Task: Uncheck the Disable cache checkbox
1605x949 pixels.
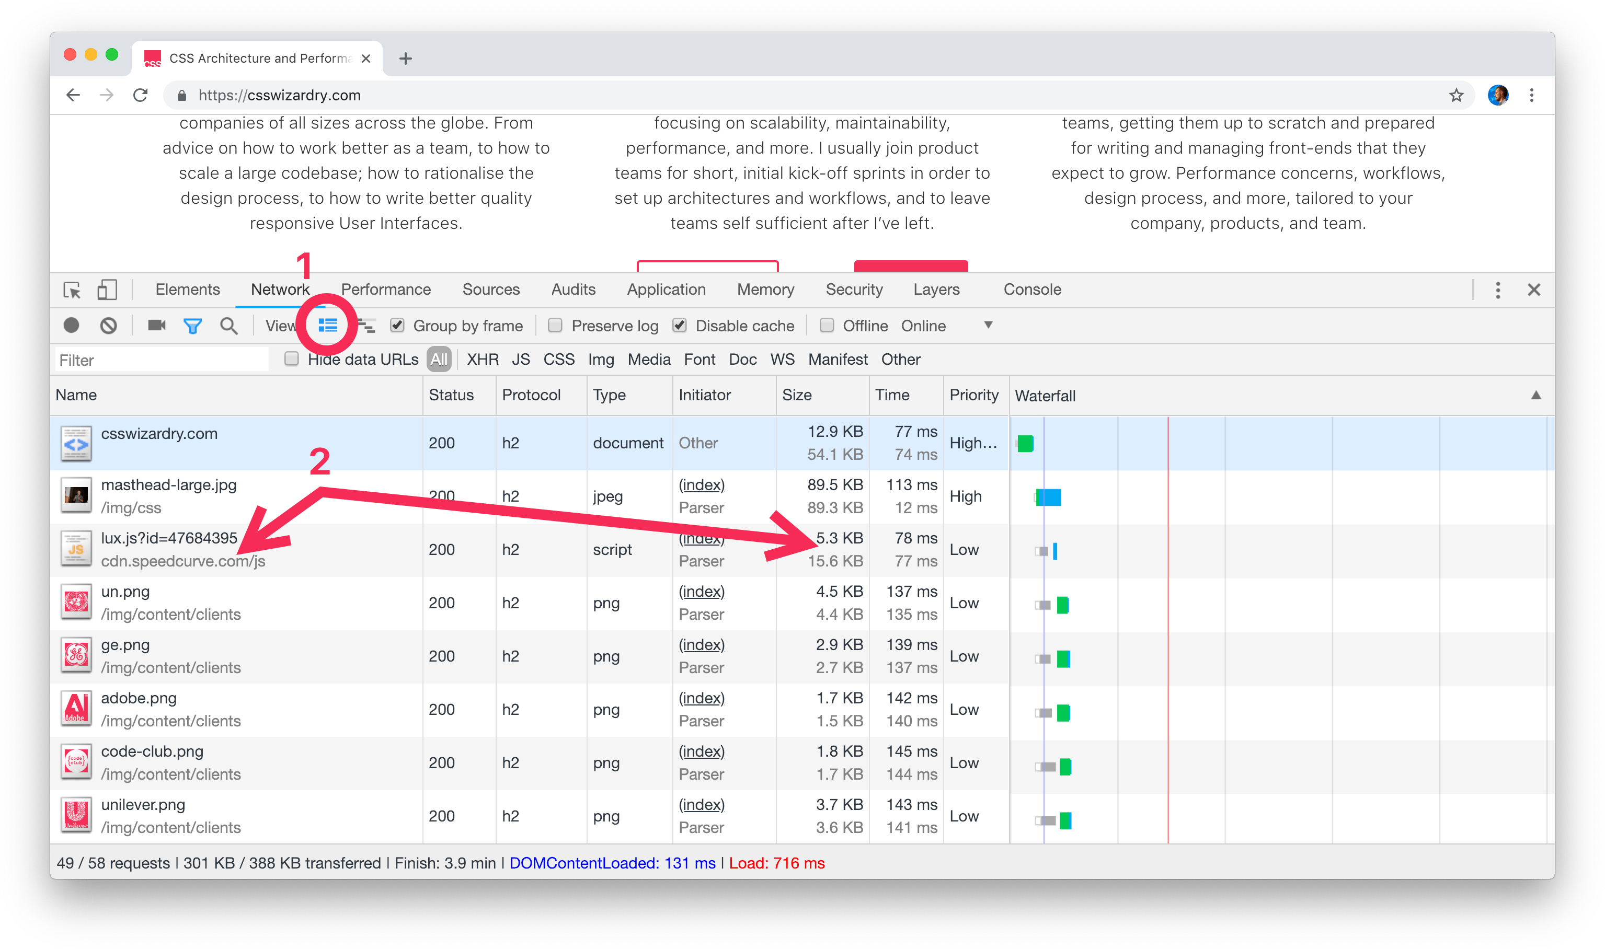Action: coord(679,326)
